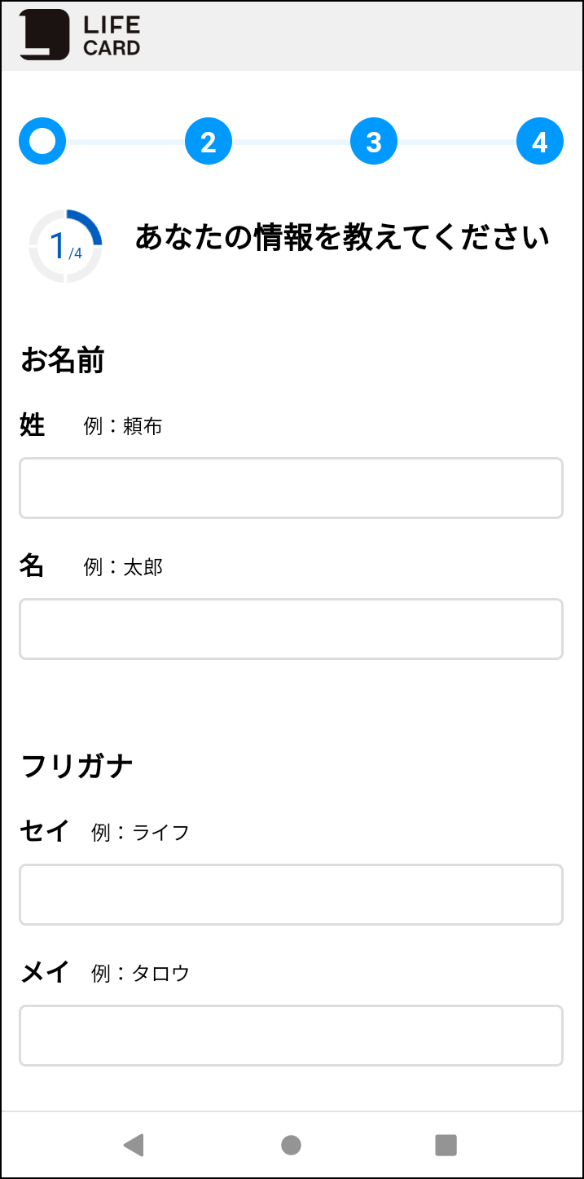Go to step 3 circle

374,142
